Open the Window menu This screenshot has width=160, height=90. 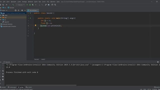tap(53, 2)
